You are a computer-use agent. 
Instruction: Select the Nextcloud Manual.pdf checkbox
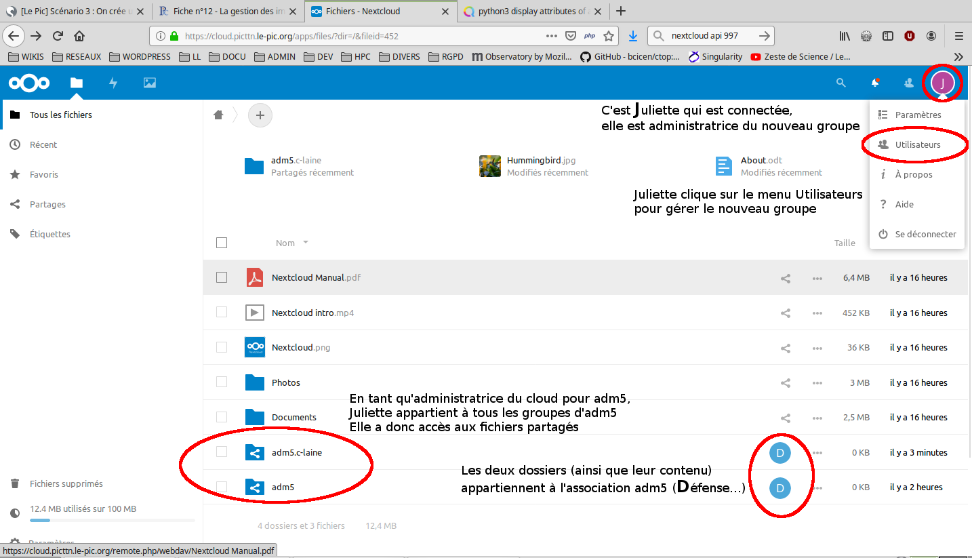pyautogui.click(x=222, y=277)
